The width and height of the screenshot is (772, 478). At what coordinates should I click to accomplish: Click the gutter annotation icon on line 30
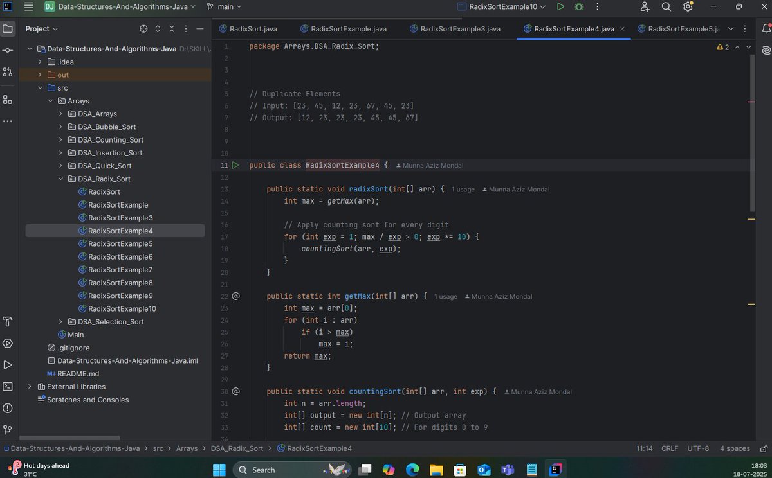pos(235,391)
